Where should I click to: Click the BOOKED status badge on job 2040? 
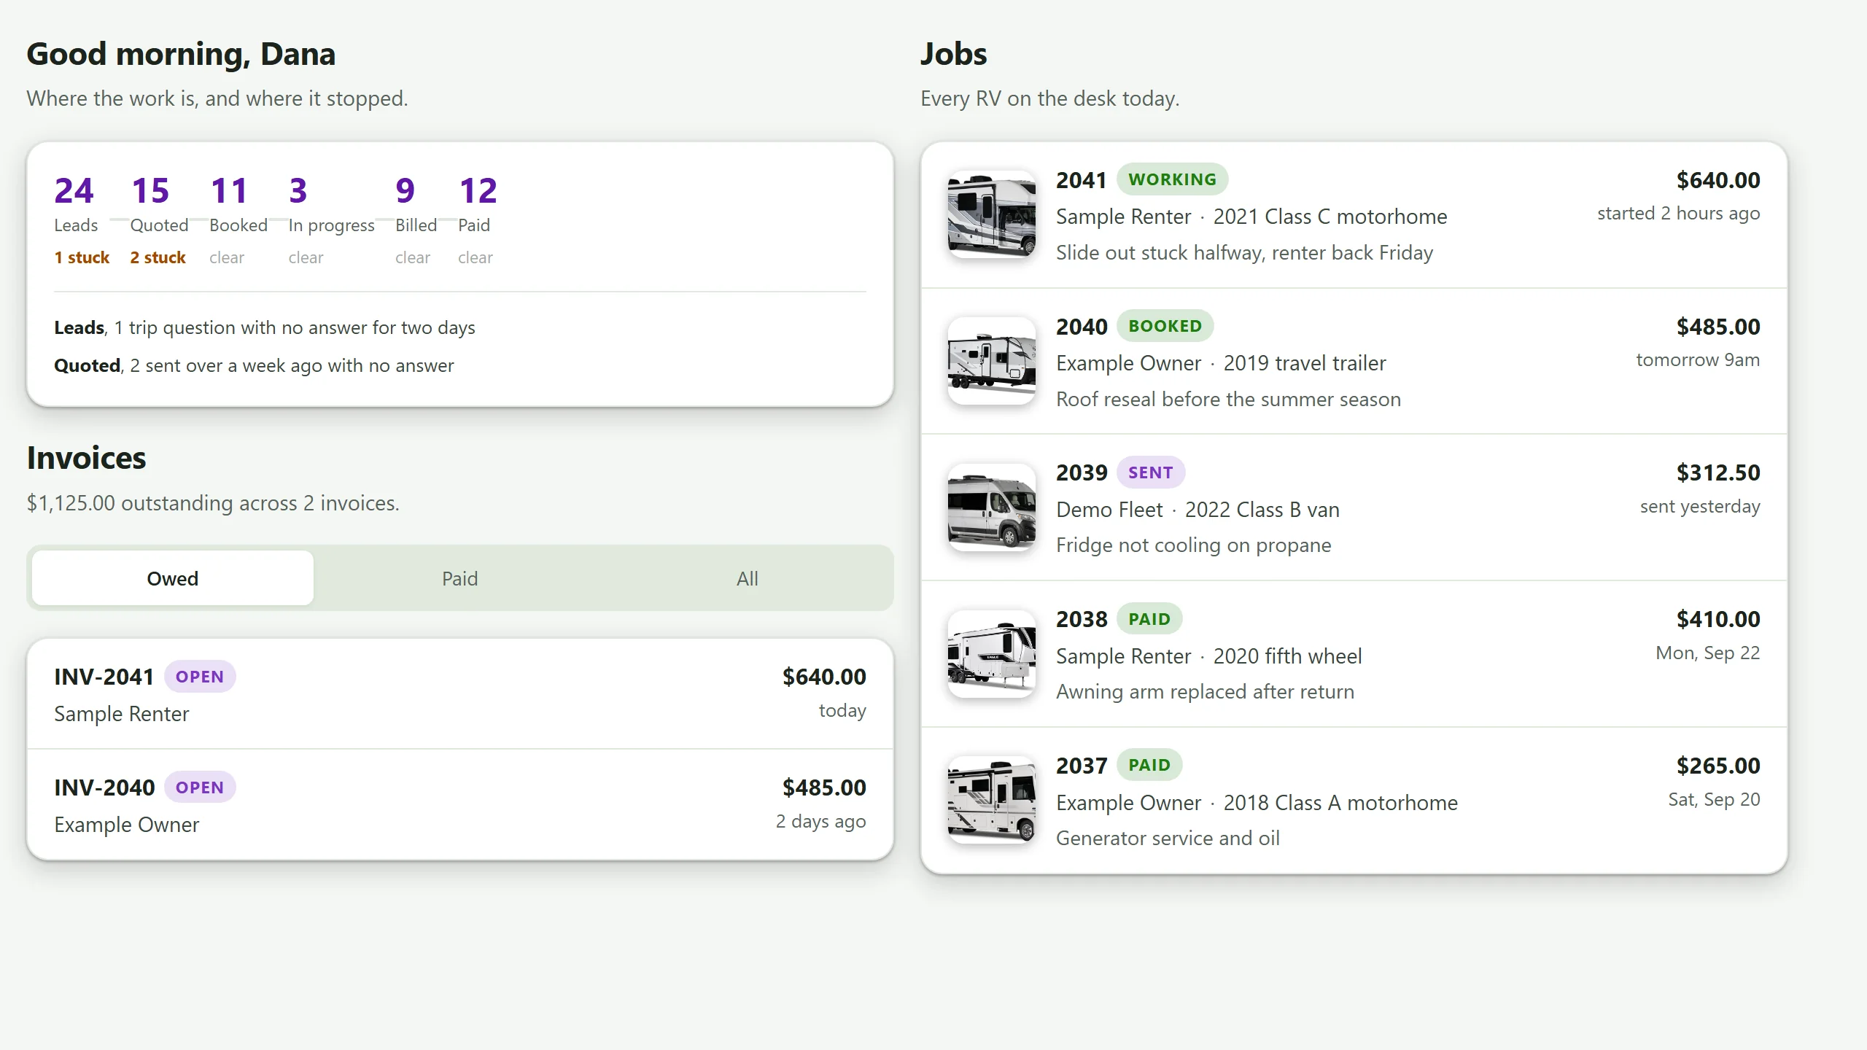[1165, 326]
